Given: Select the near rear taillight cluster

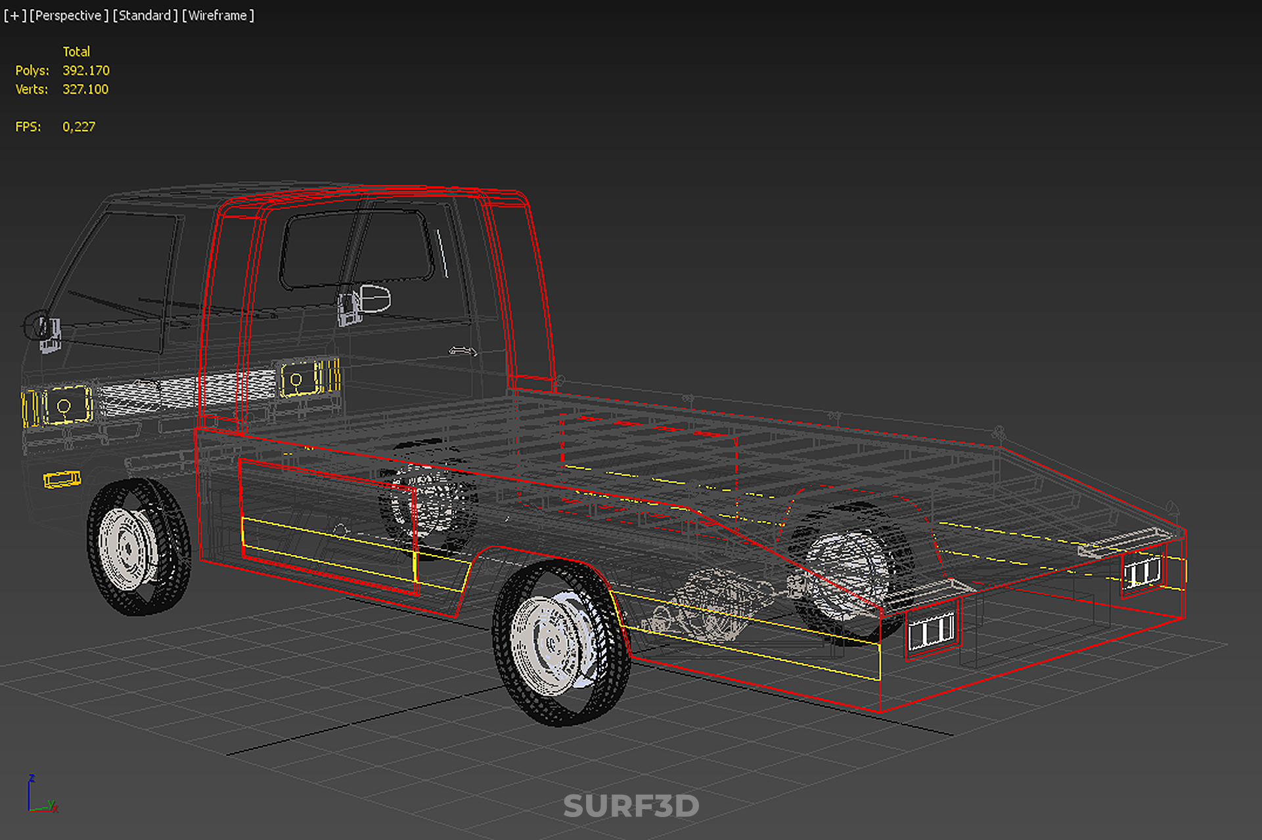Looking at the screenshot, I should [932, 631].
